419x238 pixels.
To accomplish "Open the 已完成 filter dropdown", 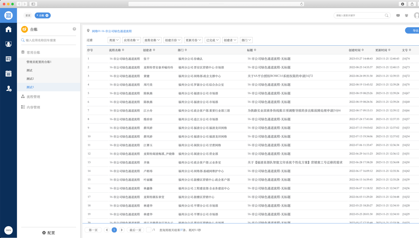I will (212, 40).
